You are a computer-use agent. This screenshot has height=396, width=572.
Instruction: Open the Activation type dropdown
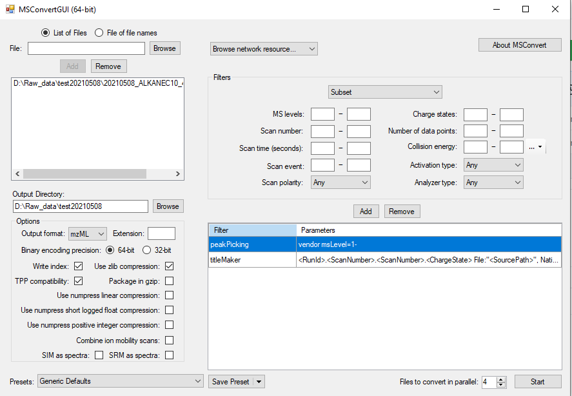[493, 165]
